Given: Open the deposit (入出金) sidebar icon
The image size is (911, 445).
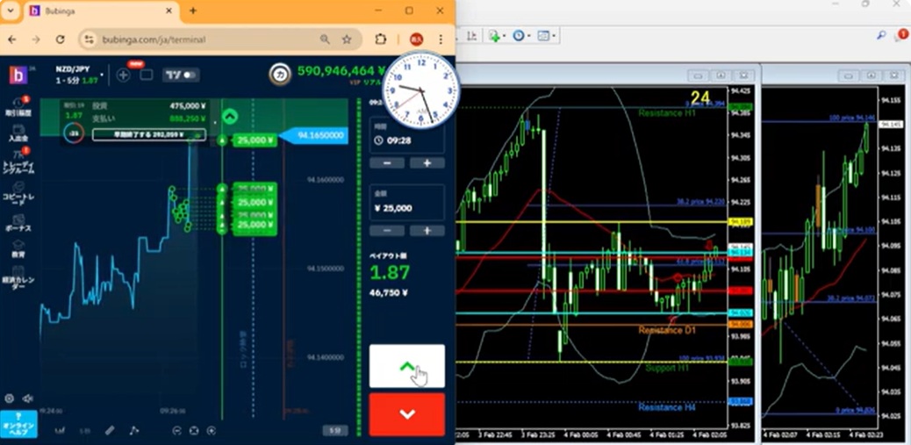Looking at the screenshot, I should (18, 132).
